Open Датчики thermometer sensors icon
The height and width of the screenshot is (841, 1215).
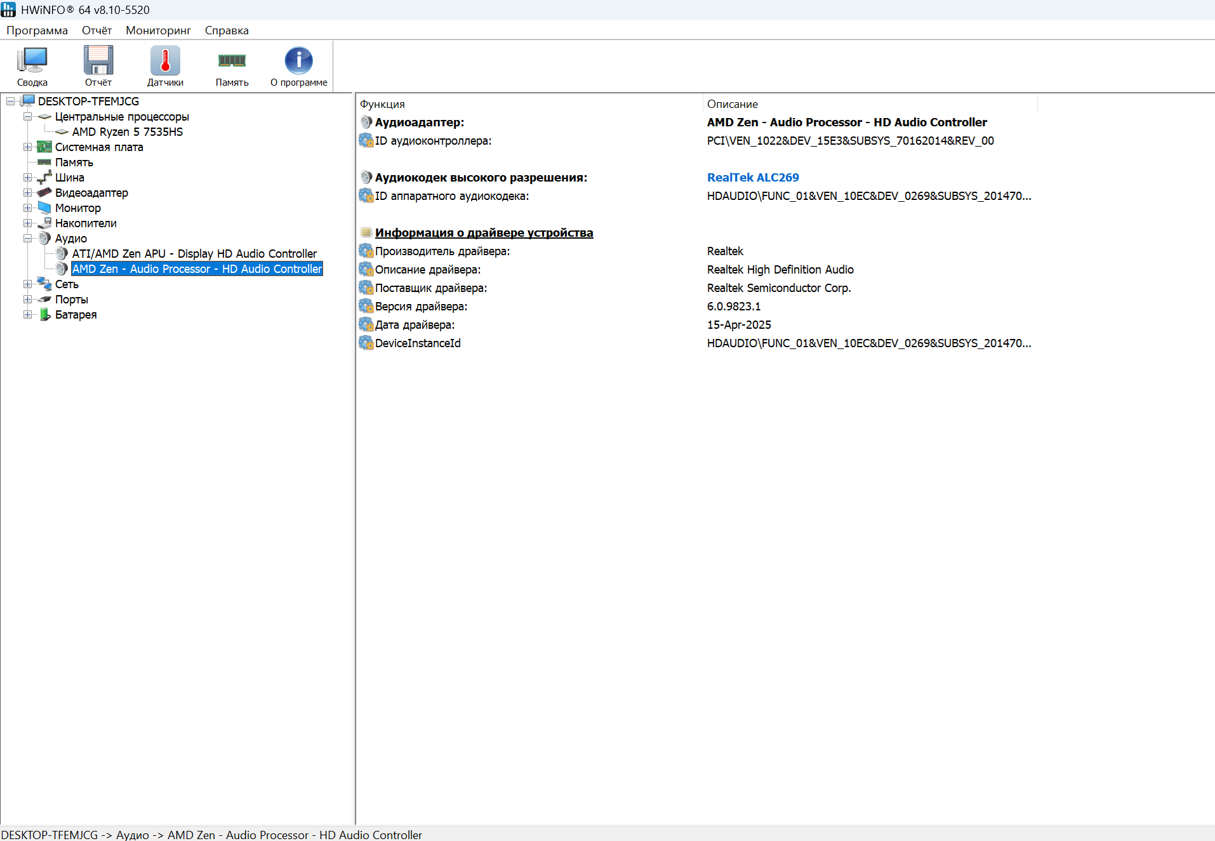pyautogui.click(x=165, y=61)
